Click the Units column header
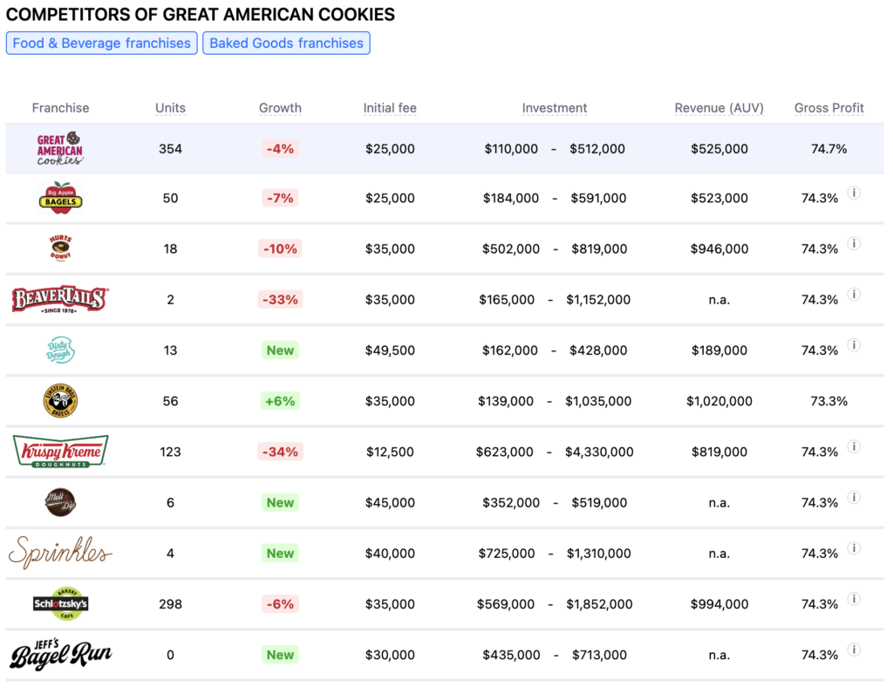The image size is (893, 694). [x=170, y=107]
